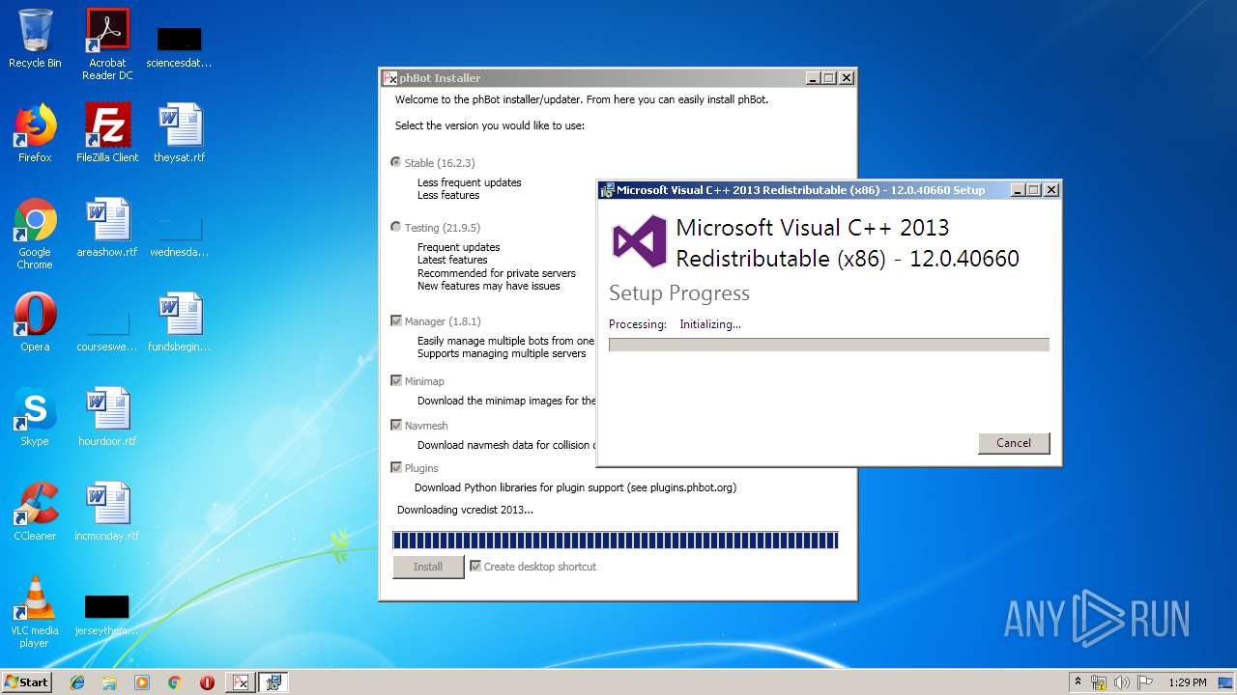Open Action Center flag tray icon
The height and width of the screenshot is (695, 1237).
pyautogui.click(x=1144, y=682)
